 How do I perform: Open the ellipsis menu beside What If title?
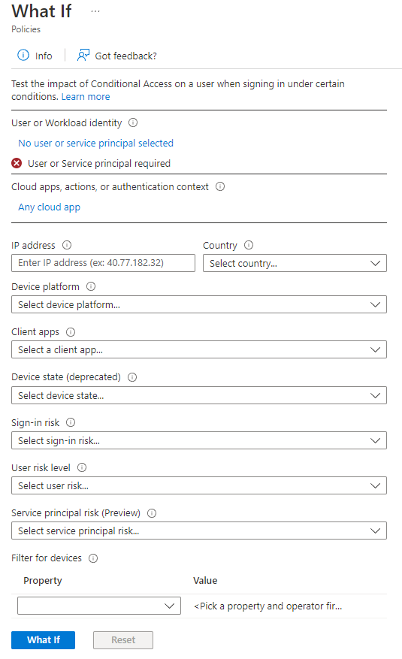click(95, 11)
